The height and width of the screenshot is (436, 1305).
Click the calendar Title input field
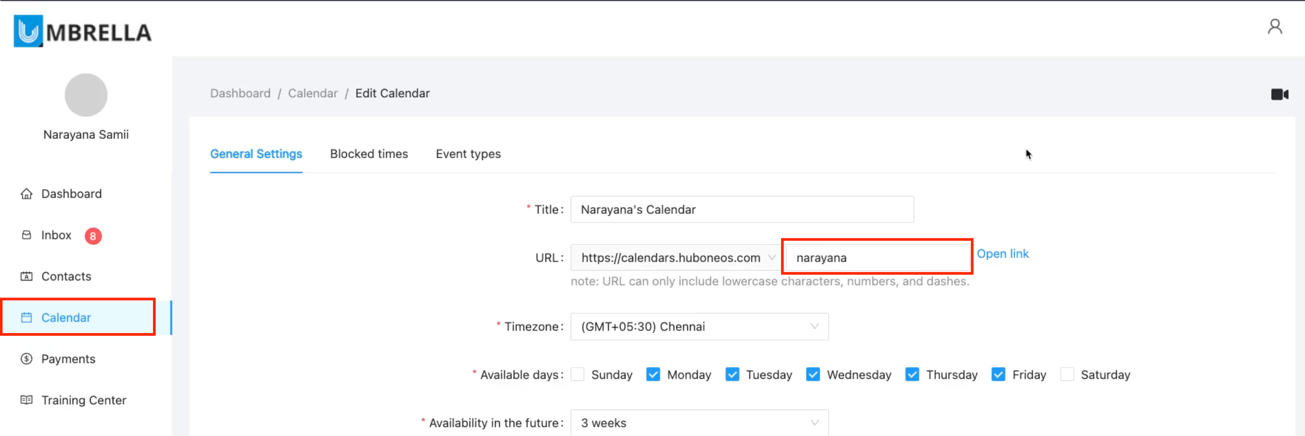pyautogui.click(x=742, y=209)
